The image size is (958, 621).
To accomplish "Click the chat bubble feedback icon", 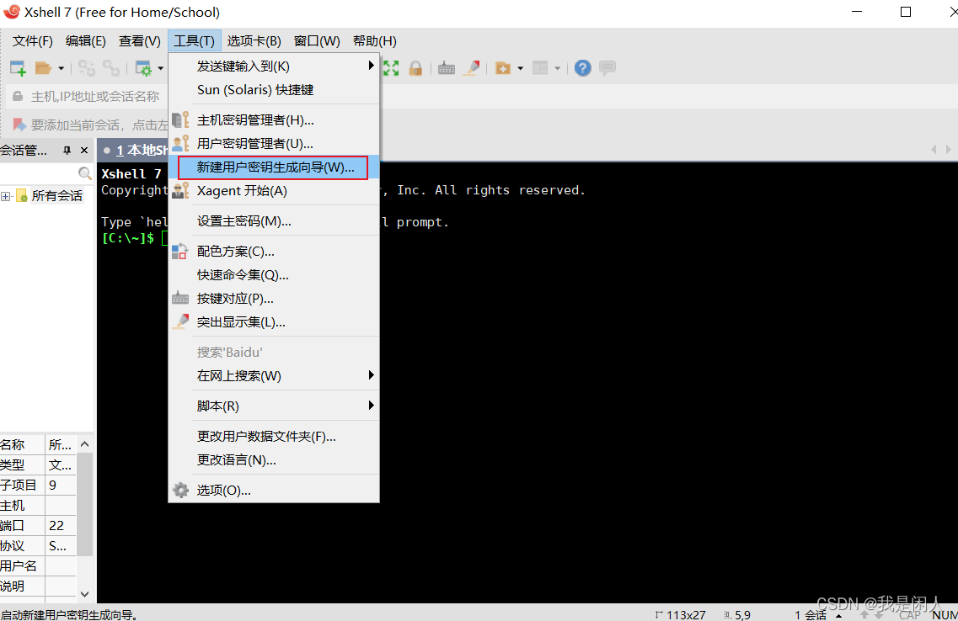I will point(607,68).
